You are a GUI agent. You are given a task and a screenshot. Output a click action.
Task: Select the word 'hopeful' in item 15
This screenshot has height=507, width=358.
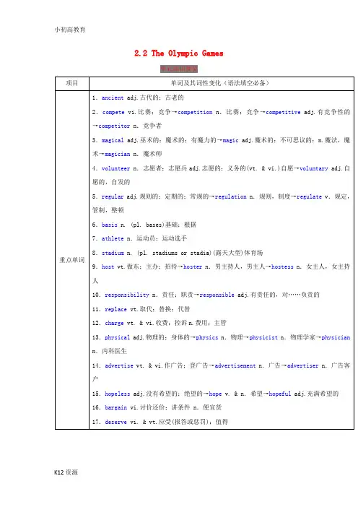pos(280,394)
